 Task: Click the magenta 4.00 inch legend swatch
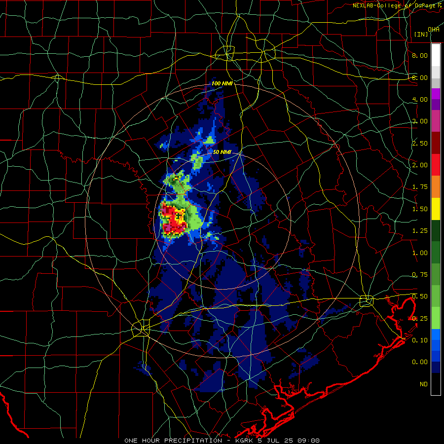click(436, 94)
